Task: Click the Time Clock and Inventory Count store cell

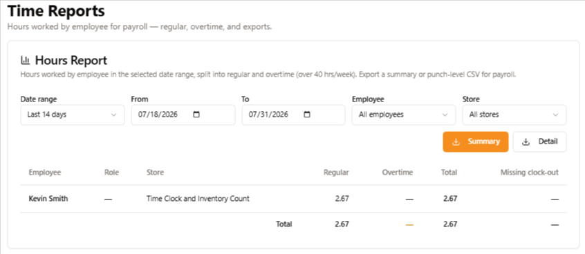Action: click(198, 199)
